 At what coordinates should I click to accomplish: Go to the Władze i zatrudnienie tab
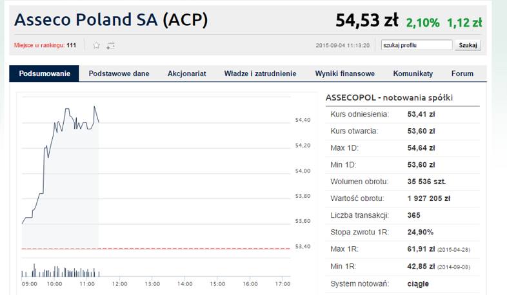(x=260, y=73)
